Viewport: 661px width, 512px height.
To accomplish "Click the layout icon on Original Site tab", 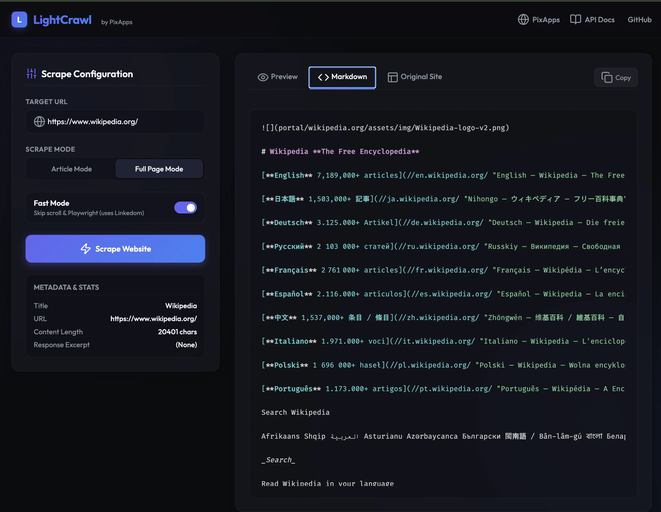I will [x=393, y=77].
